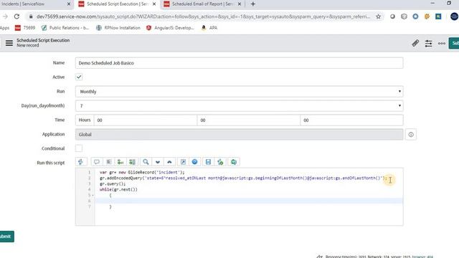Click the minutes time field
The image size is (459, 258).
(249, 120)
